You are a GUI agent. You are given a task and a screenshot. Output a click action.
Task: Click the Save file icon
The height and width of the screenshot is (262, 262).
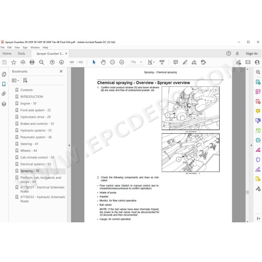(x=4, y=63)
